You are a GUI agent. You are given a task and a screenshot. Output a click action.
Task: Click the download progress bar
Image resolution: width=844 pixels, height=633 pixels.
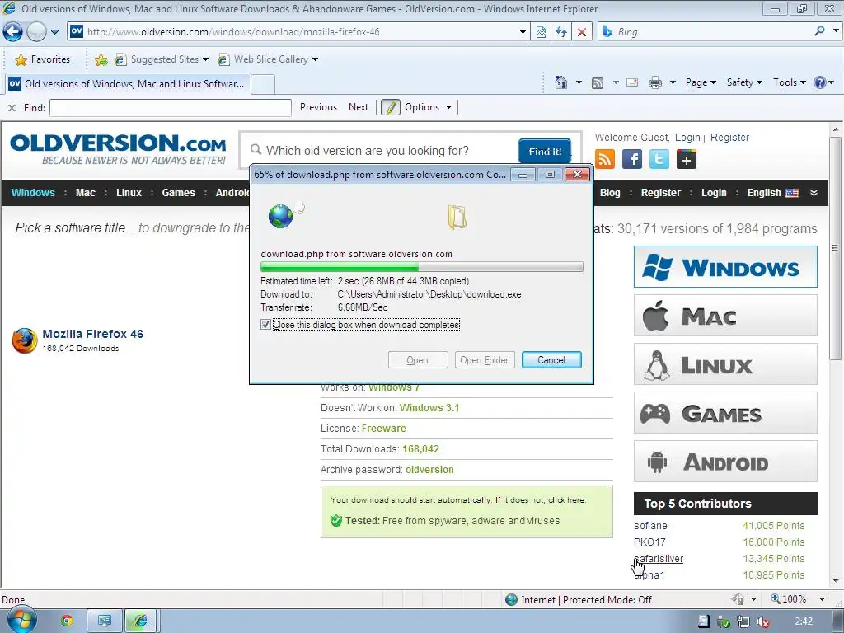pos(421,267)
